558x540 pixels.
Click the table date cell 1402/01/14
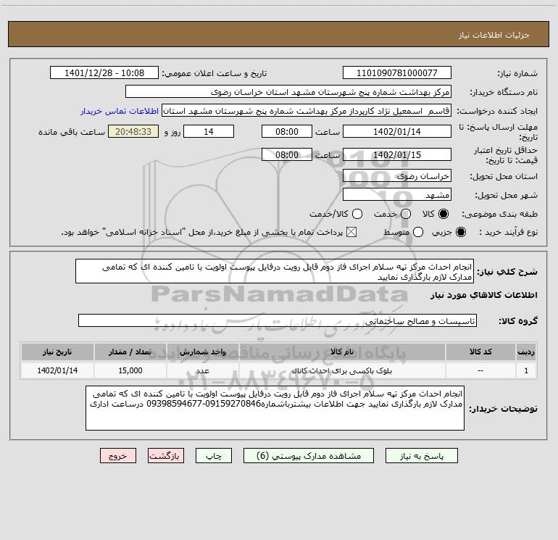tap(57, 370)
